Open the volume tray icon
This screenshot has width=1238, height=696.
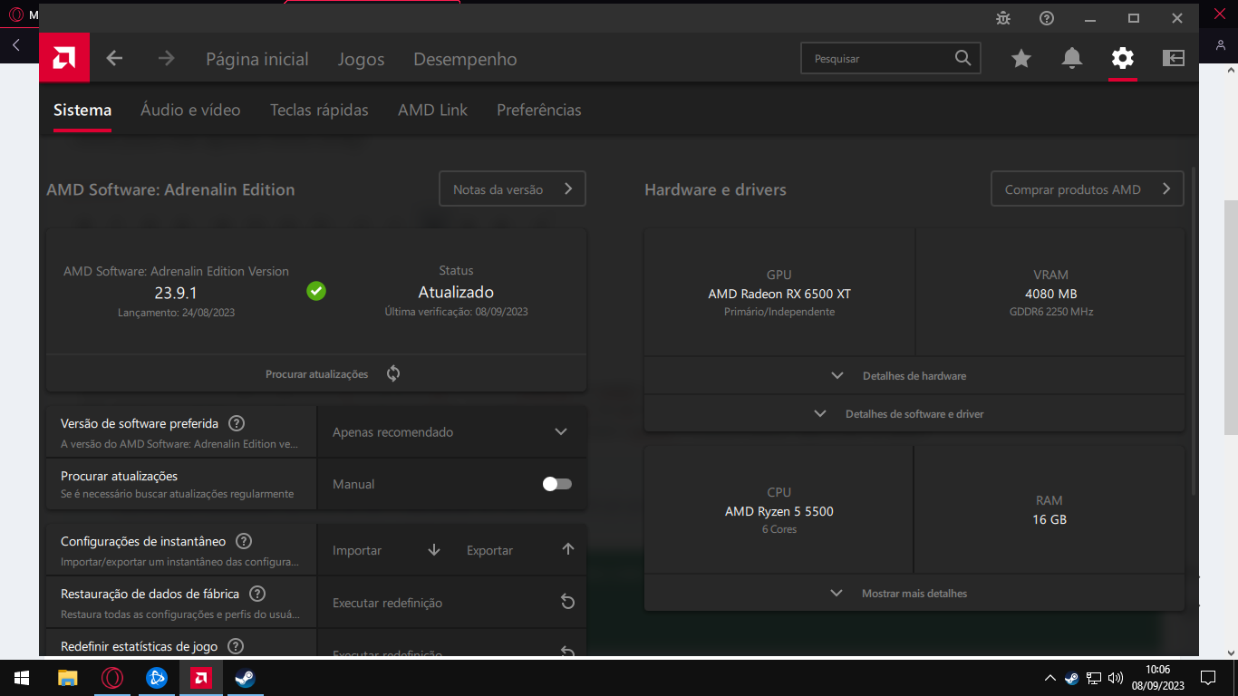1116,678
